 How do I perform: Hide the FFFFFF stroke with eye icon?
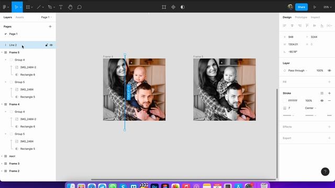click(322, 101)
